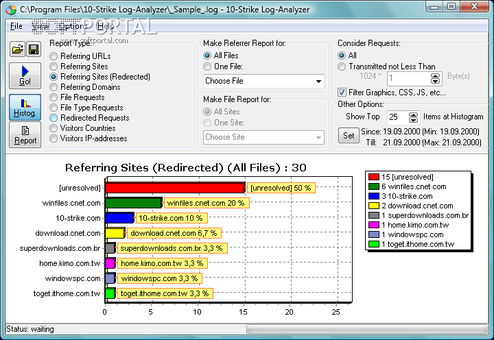Click the blue 10-strike.com histogram bar
This screenshot has width=494, height=340.
pyautogui.click(x=119, y=218)
